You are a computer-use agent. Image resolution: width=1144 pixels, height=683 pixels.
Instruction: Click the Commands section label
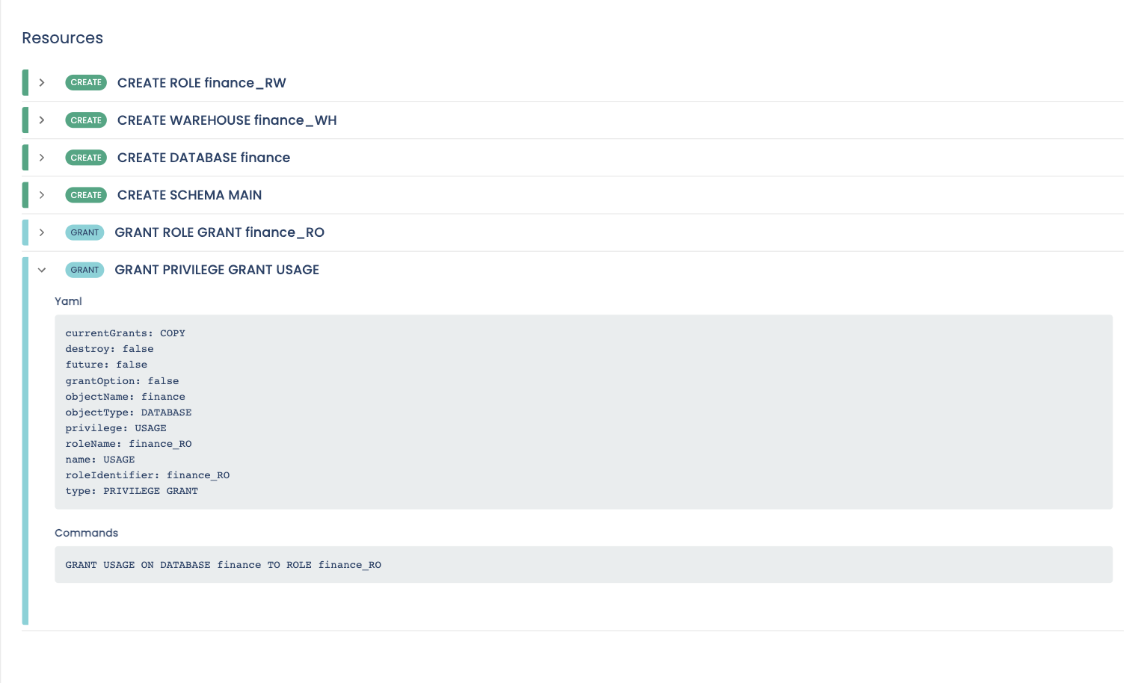point(86,533)
